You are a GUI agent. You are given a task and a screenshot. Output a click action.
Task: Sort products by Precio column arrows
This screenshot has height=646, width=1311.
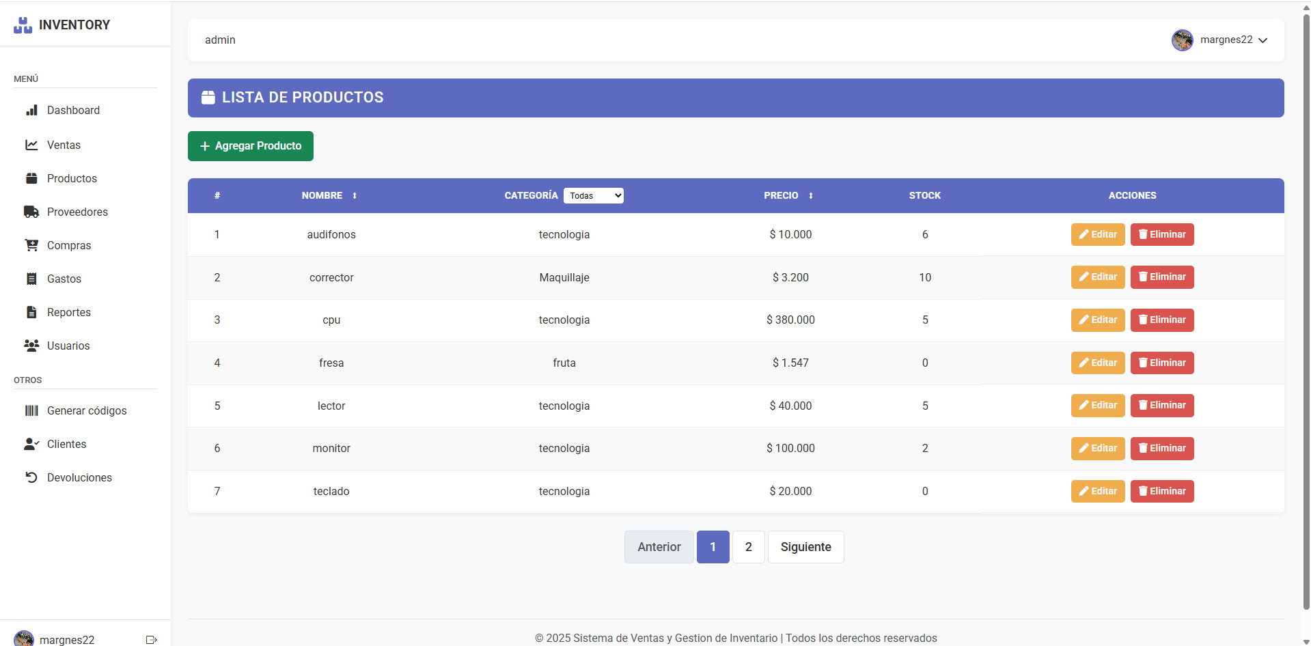pyautogui.click(x=811, y=196)
